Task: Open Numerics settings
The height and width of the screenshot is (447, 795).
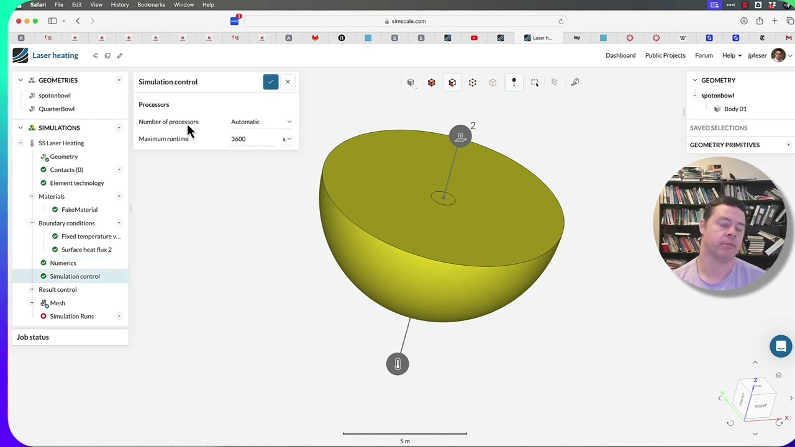Action: point(63,263)
